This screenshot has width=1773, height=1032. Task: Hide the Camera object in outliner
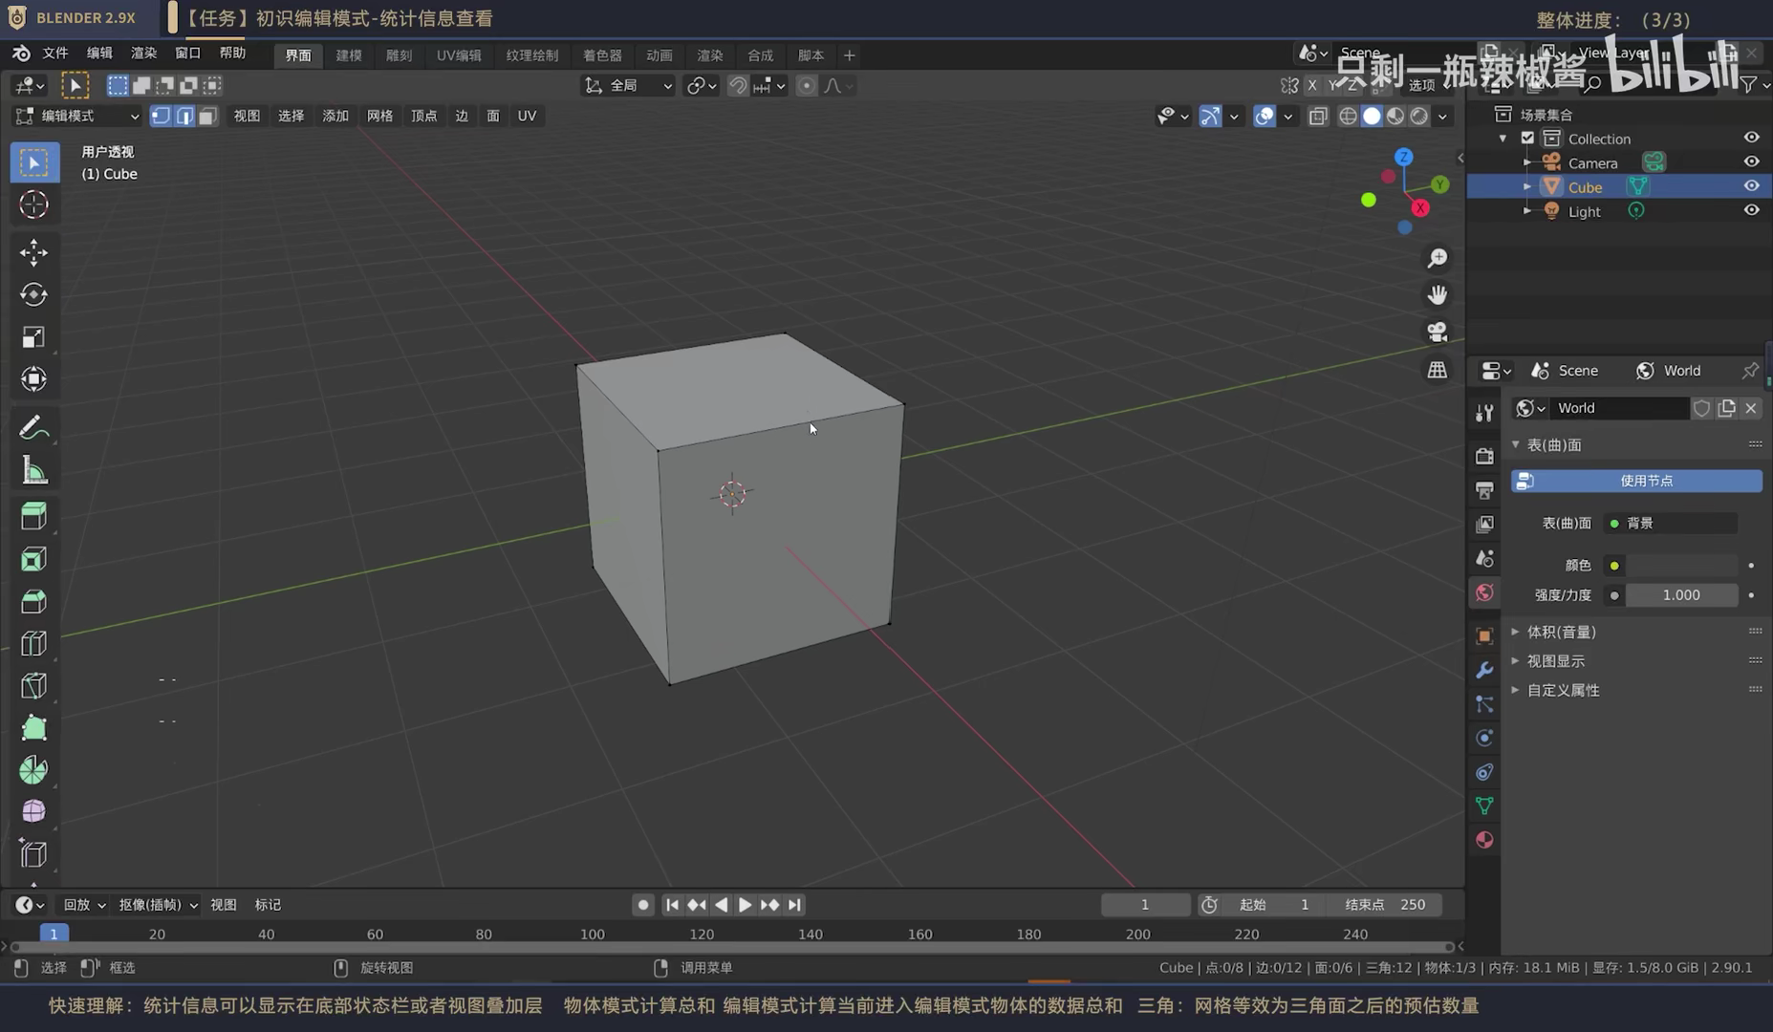pyautogui.click(x=1751, y=161)
